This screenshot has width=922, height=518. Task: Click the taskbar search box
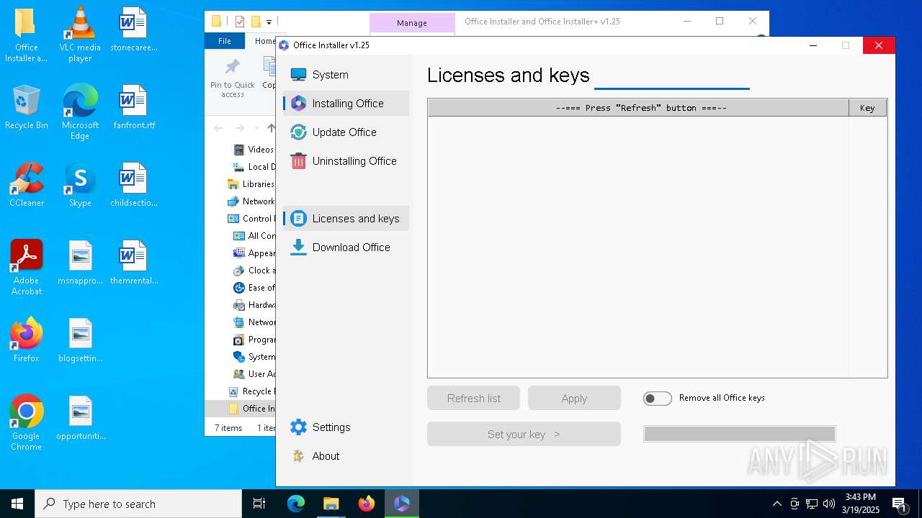coord(138,504)
